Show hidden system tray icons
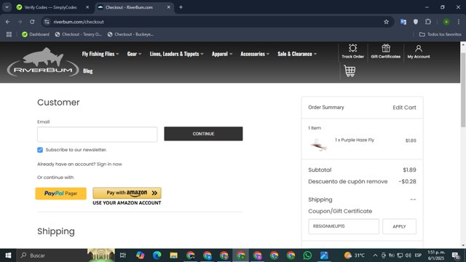 [375, 255]
